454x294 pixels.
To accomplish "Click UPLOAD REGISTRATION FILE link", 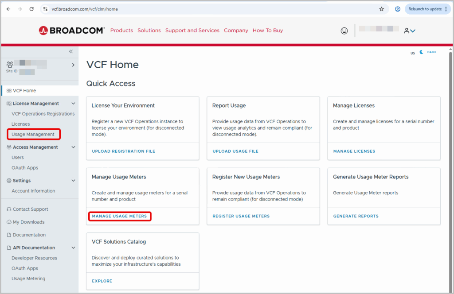I will 123,151.
